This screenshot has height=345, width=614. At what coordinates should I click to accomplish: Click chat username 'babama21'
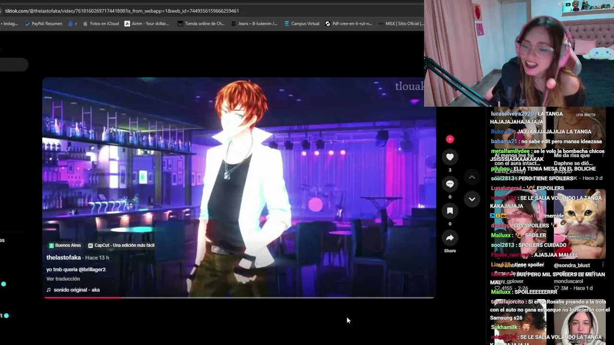pyautogui.click(x=504, y=141)
